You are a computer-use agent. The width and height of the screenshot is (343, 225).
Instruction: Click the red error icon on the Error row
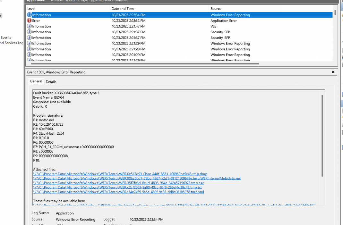[29, 20]
